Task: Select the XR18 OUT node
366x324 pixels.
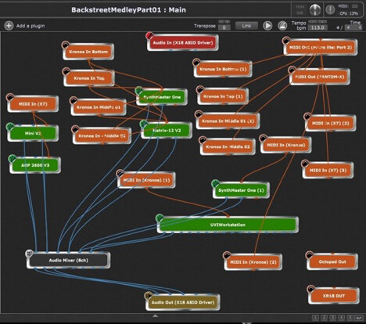Action: [x=334, y=296]
